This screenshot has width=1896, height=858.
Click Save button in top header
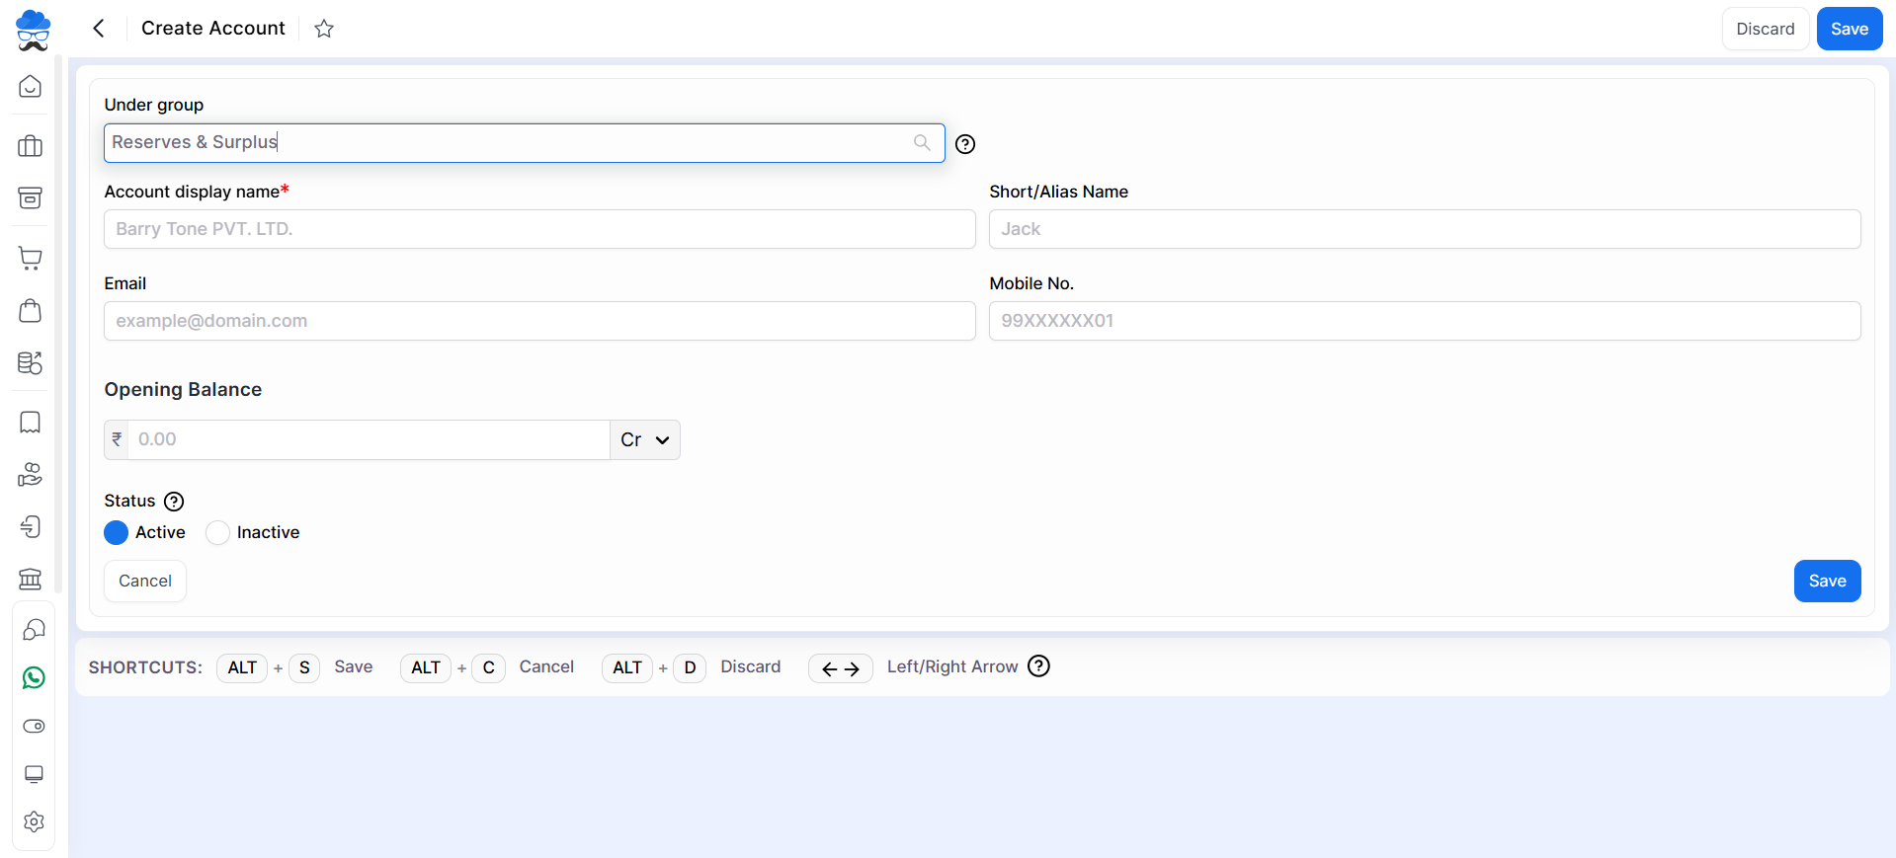[x=1850, y=29]
